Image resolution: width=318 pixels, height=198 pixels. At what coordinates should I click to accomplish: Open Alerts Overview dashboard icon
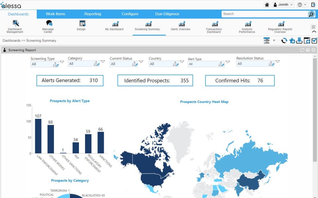(182, 24)
